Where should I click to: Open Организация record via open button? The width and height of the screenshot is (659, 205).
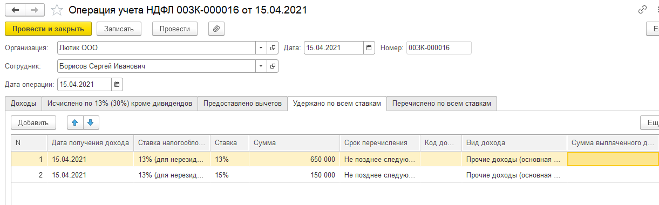[273, 47]
